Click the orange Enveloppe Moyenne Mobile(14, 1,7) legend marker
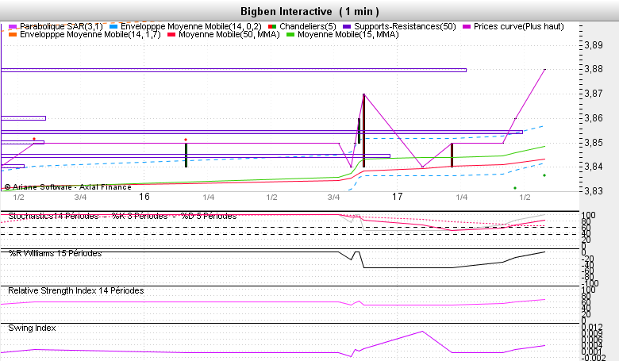 tap(12, 35)
